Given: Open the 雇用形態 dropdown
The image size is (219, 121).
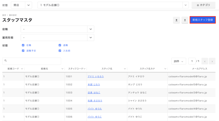Looking at the screenshot, I should coord(58,38).
